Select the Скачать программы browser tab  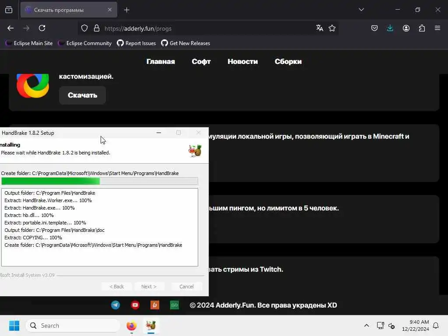tap(69, 10)
